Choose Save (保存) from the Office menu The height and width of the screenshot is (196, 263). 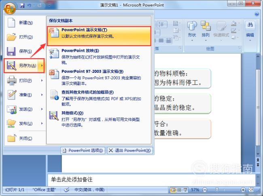tap(25, 51)
